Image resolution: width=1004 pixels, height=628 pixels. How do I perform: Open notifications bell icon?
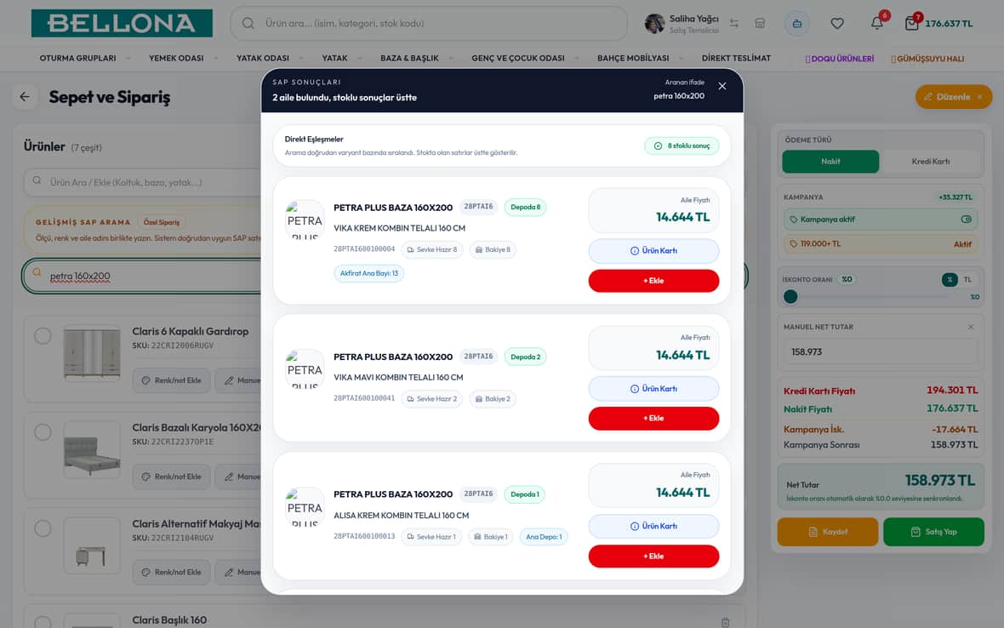click(x=876, y=23)
